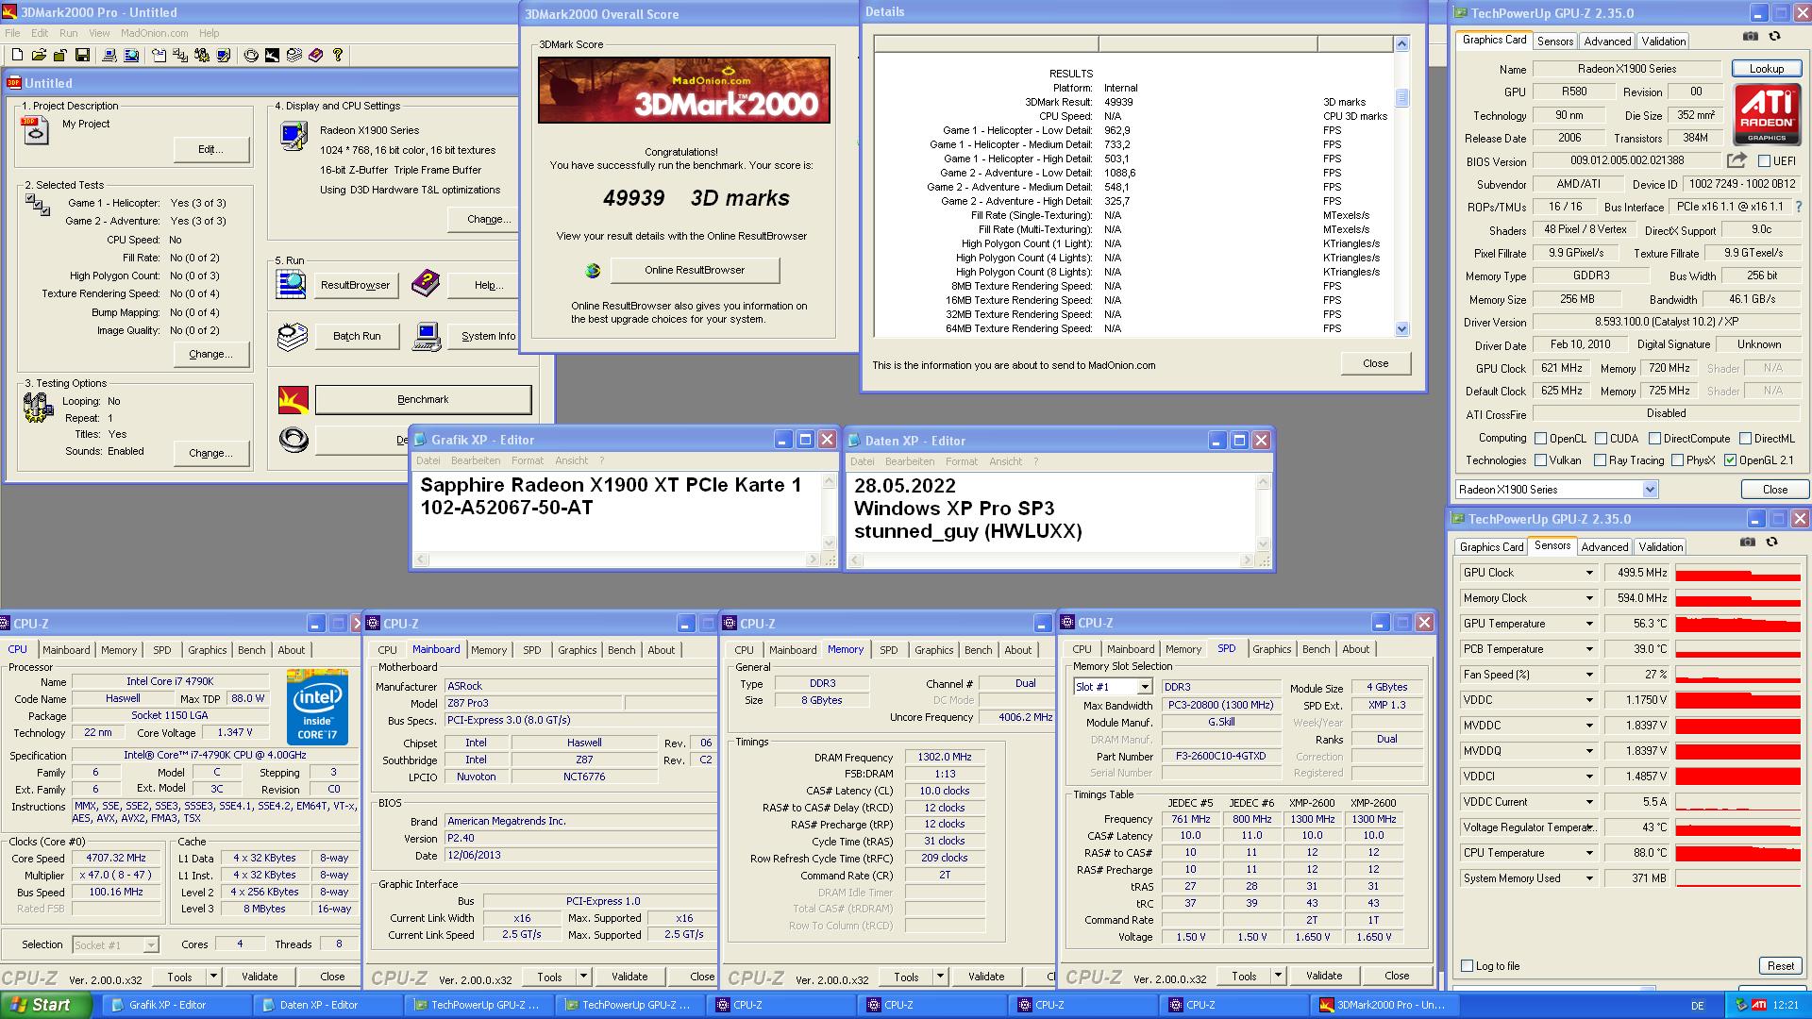Screen dimensions: 1812x1019
Task: Uncheck the OpenGL 2.1 checkbox
Action: tap(1731, 460)
